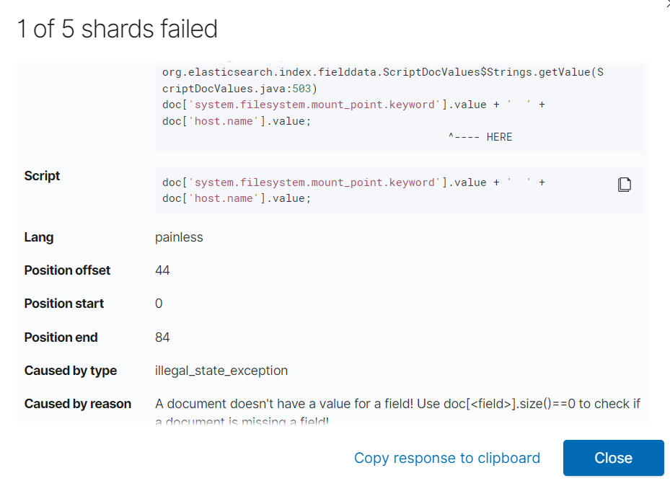Dismiss dialog with top-right X icon
Viewport: 670px width, 486px height.
(x=666, y=3)
